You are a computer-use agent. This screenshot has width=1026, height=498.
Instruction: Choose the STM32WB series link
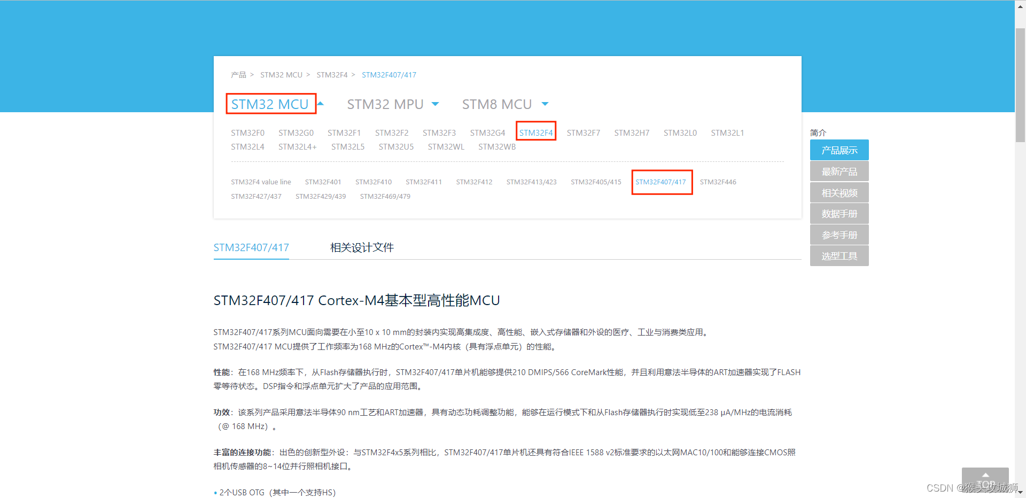[497, 147]
